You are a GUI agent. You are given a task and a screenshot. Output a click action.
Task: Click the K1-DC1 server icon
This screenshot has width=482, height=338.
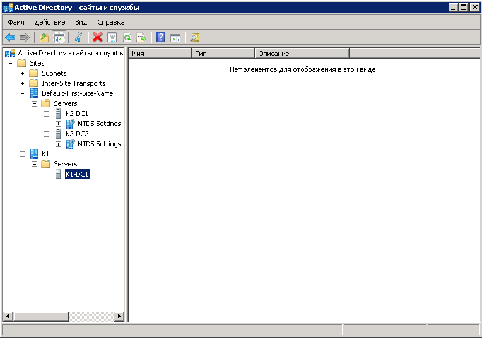[x=58, y=174]
